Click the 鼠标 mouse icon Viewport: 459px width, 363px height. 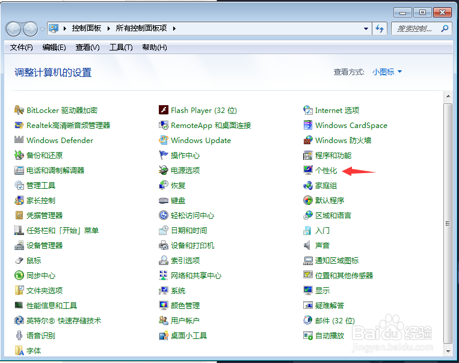pos(19,261)
